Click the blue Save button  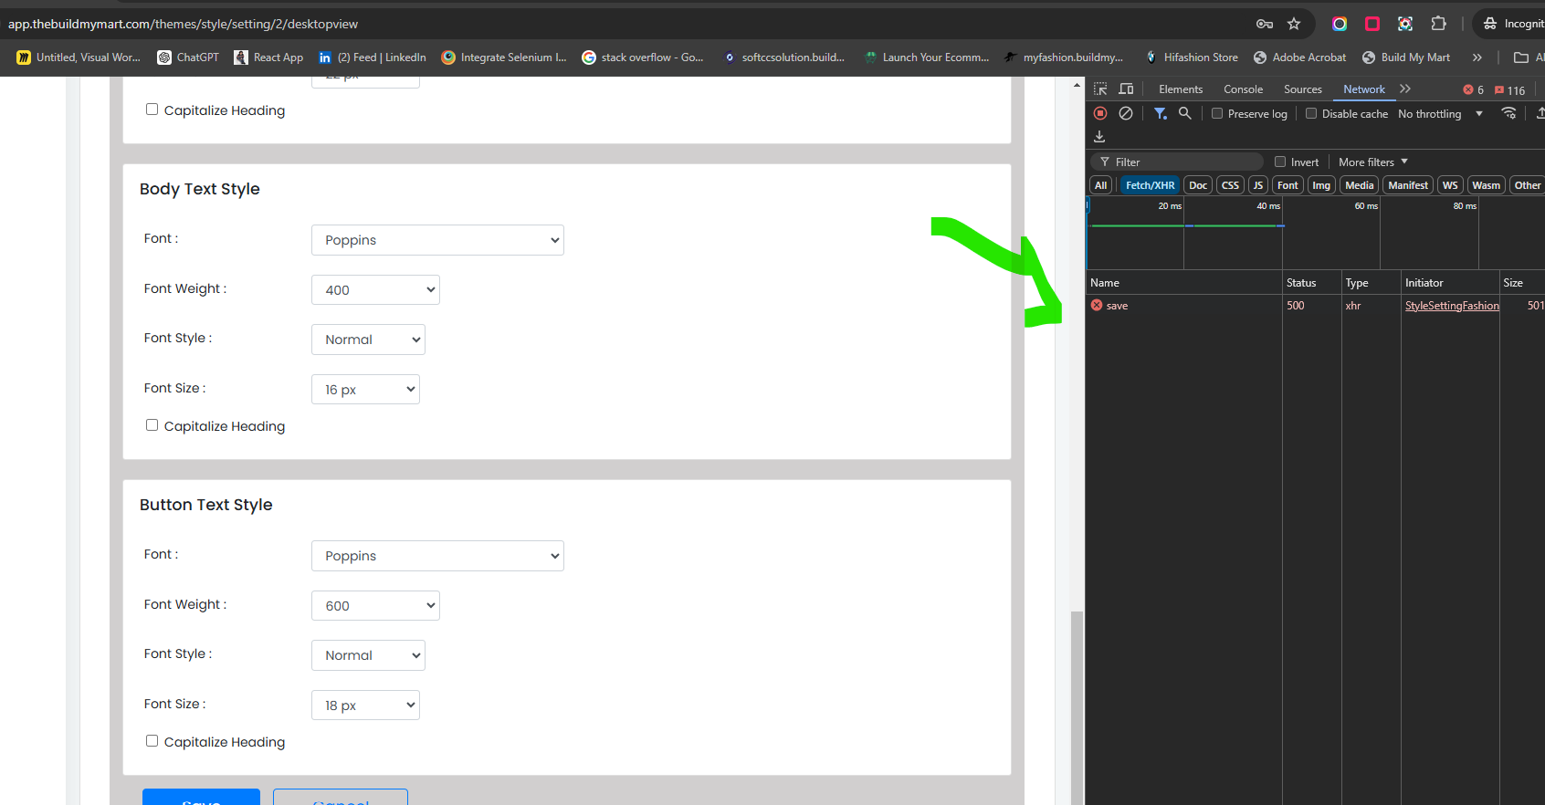pos(201,797)
